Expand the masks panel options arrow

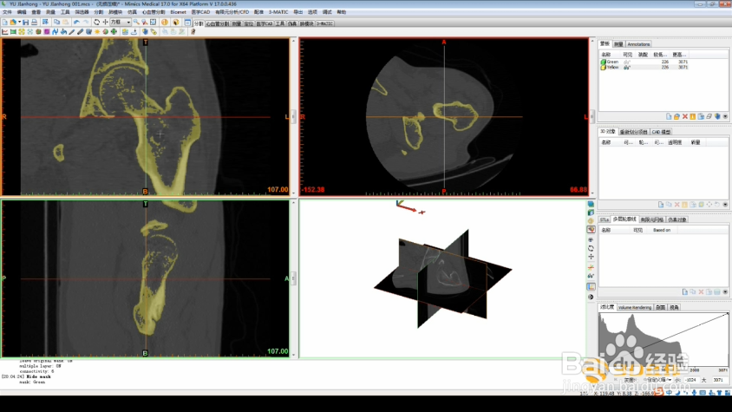[x=725, y=116]
